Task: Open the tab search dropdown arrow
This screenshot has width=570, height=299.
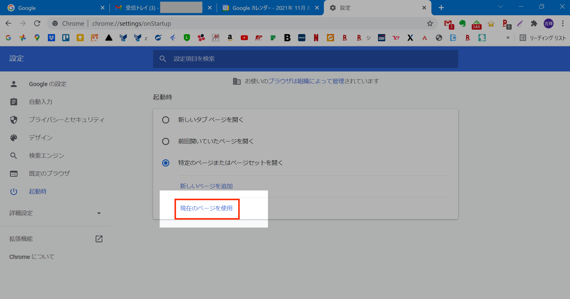Action: point(500,7)
